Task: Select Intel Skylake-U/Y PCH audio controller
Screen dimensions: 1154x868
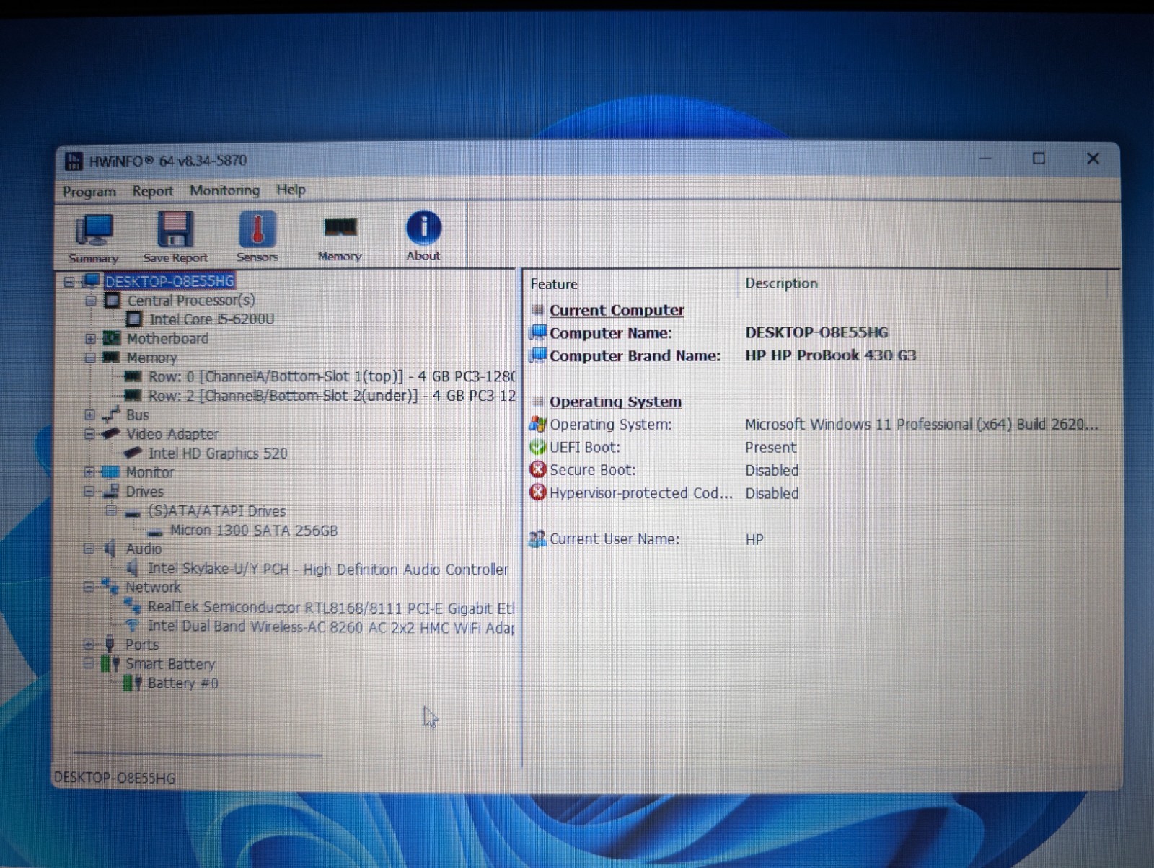Action: coord(327,569)
